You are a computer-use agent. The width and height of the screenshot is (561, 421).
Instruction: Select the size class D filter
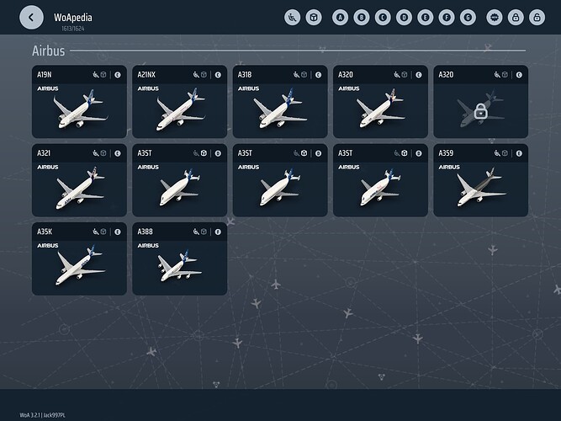click(404, 17)
